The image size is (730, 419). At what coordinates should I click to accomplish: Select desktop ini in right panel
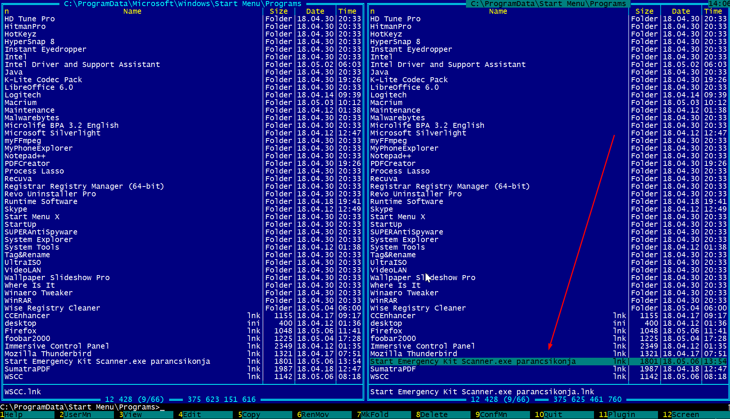[498, 323]
